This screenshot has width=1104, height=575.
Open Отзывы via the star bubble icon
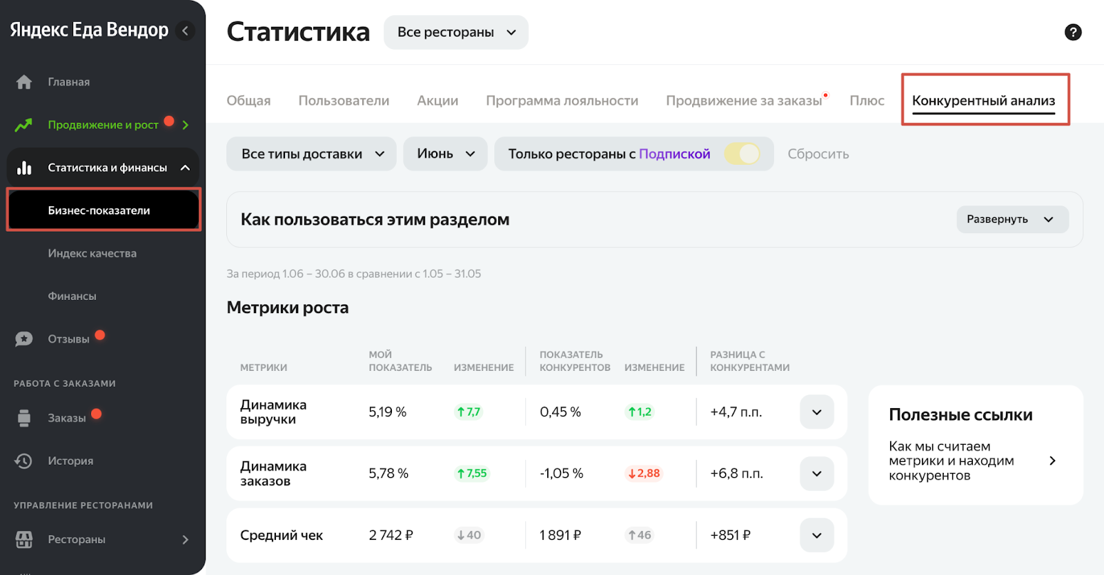(x=24, y=339)
